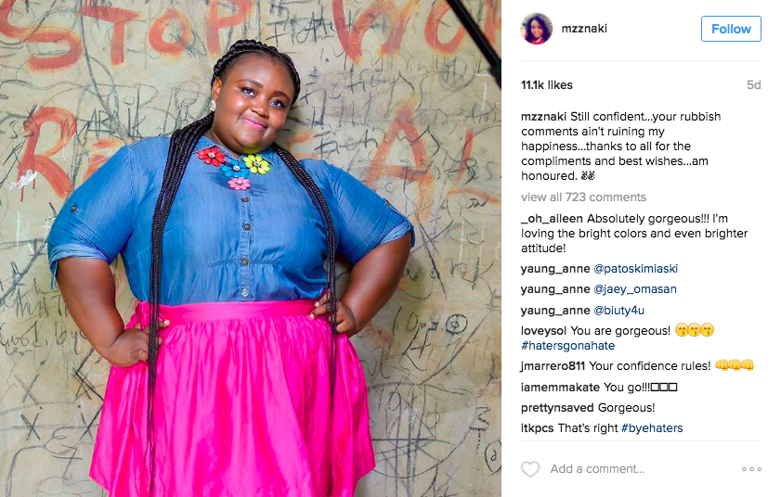Click the Add a comment field
The image size is (781, 497).
pos(643,469)
